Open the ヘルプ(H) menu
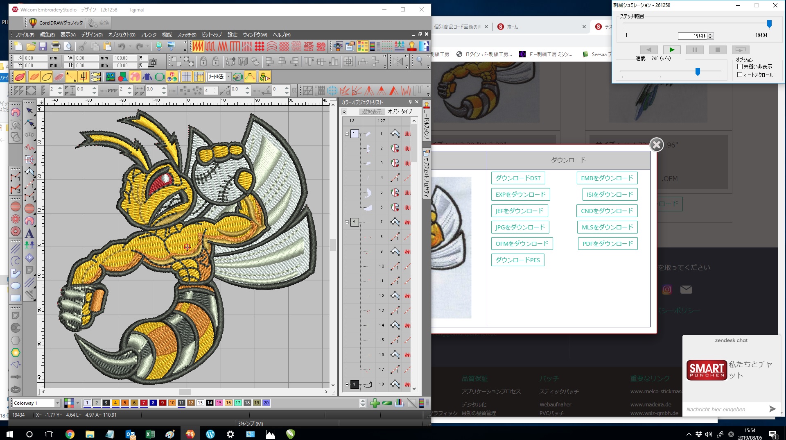This screenshot has height=440, width=786. coord(282,35)
